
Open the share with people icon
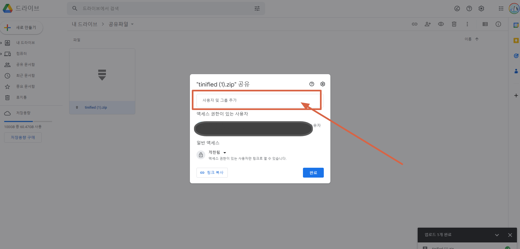pyautogui.click(x=428, y=24)
